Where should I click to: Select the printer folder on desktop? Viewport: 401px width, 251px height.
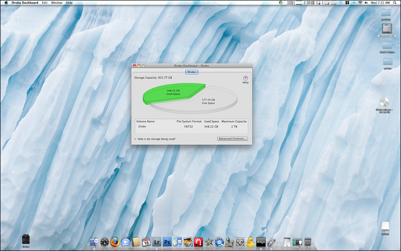[388, 62]
